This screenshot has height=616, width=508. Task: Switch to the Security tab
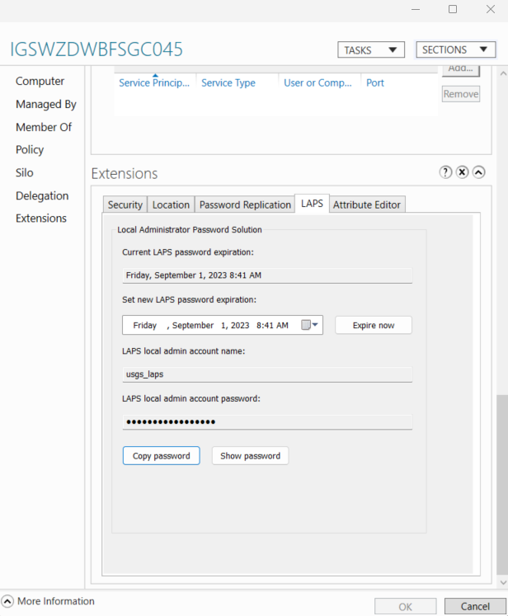125,205
